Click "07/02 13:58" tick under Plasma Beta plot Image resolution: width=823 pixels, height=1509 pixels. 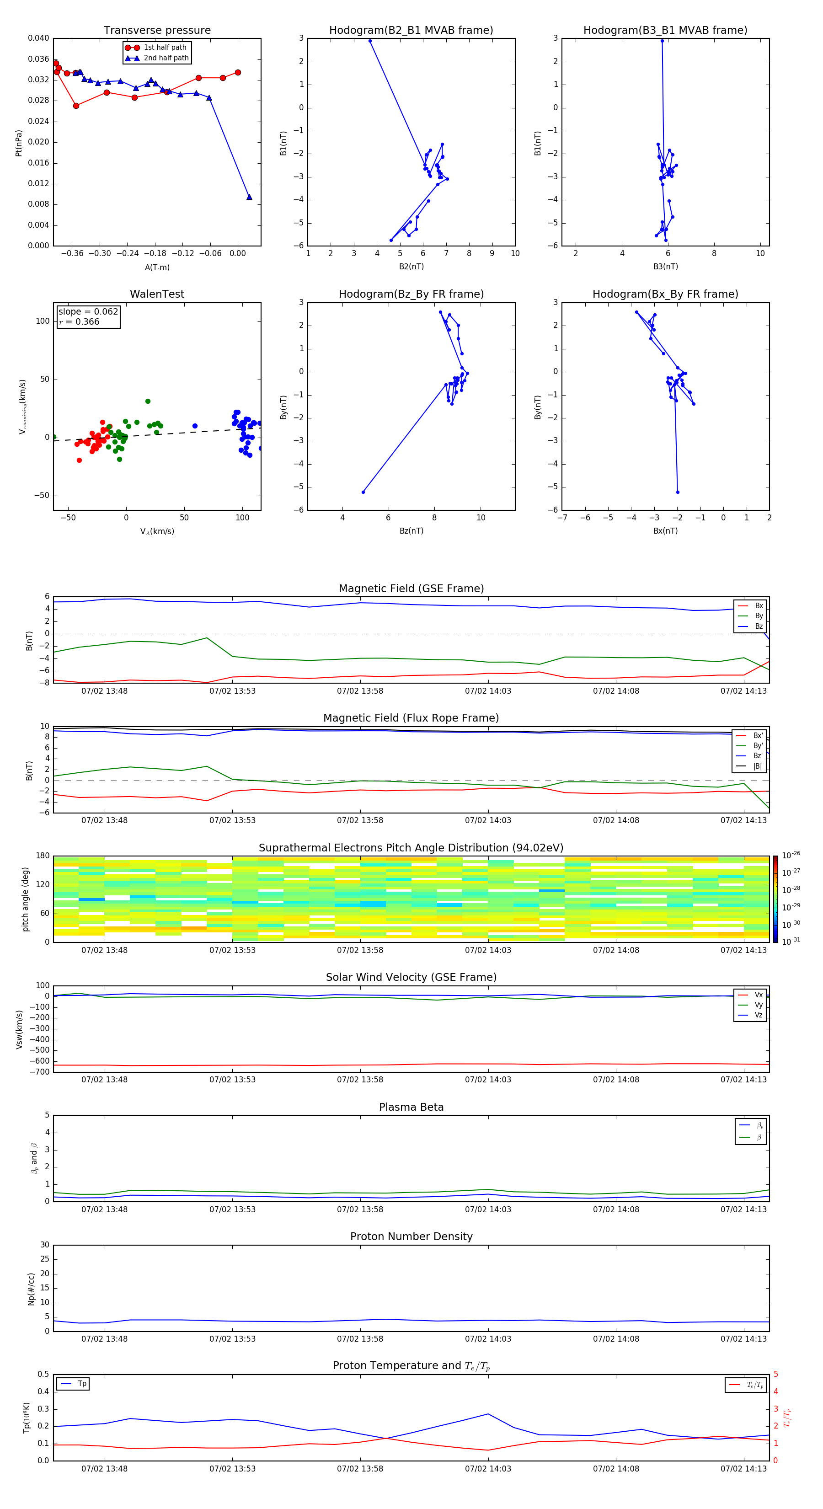tap(360, 1209)
